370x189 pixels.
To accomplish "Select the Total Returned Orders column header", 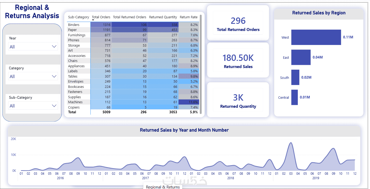I will tap(130, 17).
